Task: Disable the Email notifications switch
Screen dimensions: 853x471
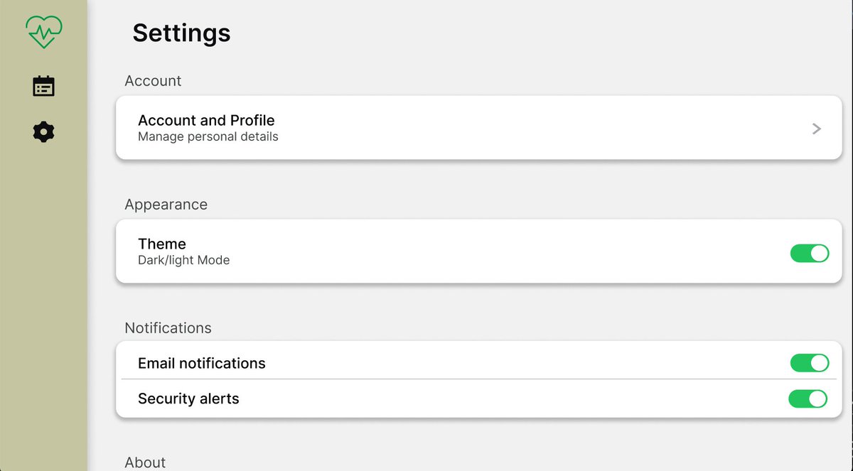Action: coord(810,363)
